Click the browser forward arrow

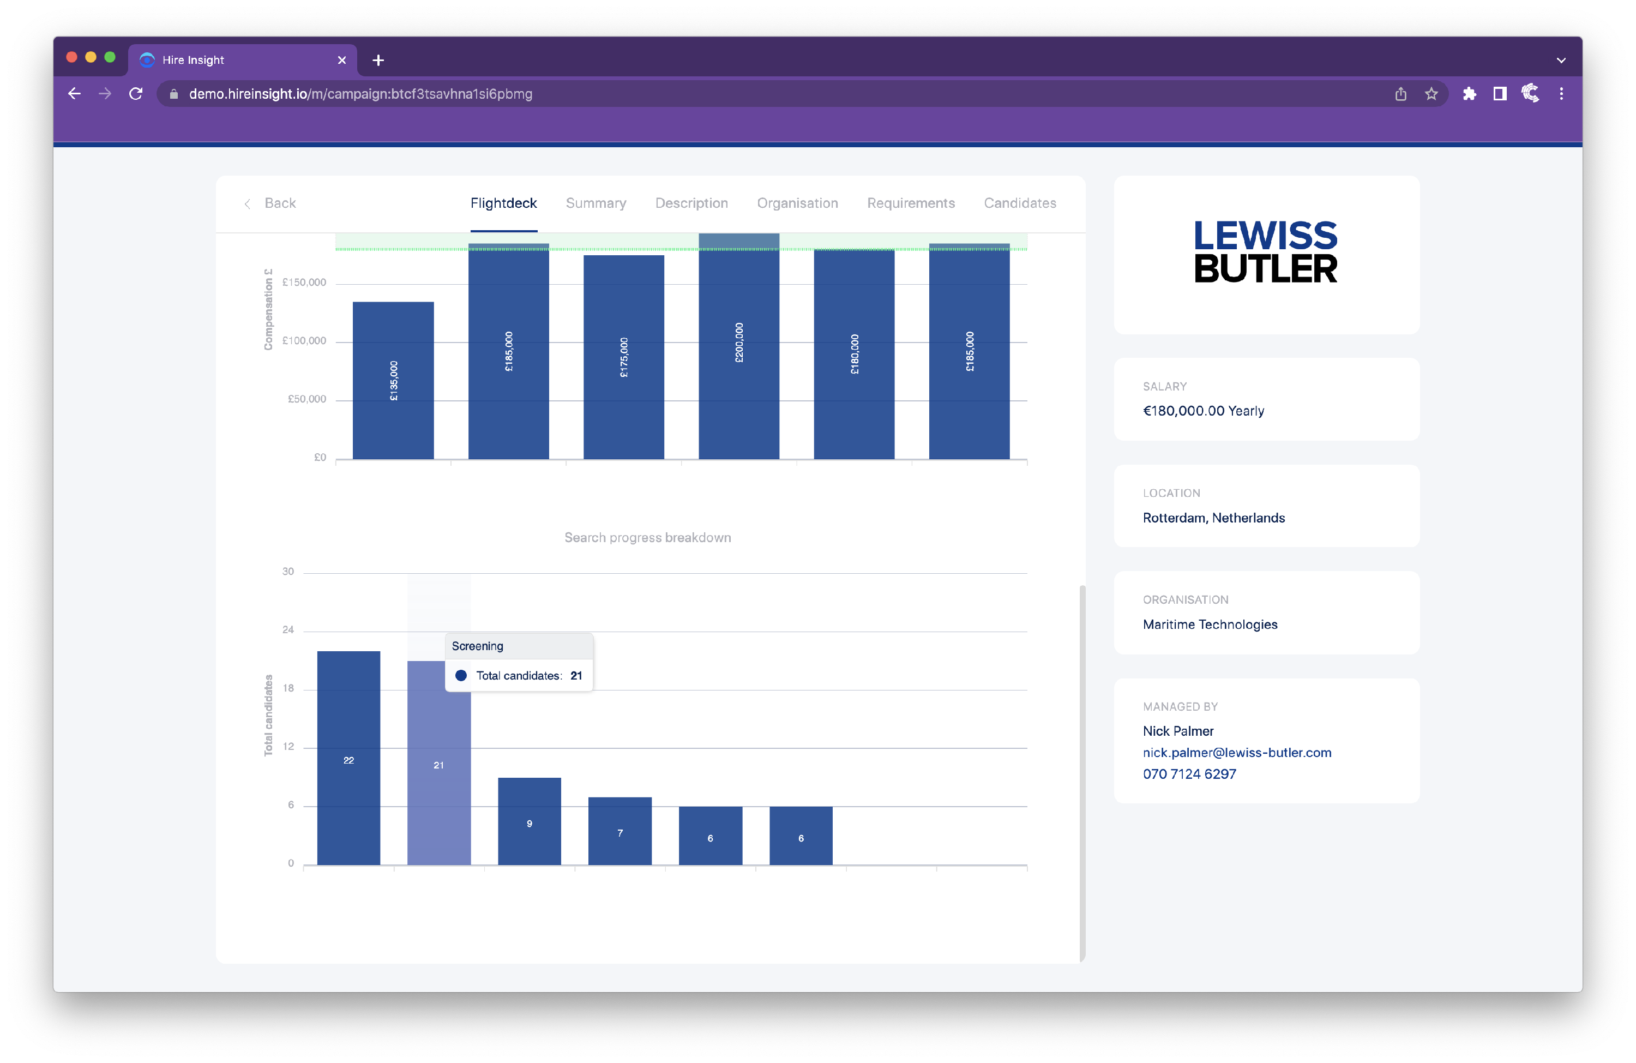click(x=105, y=93)
